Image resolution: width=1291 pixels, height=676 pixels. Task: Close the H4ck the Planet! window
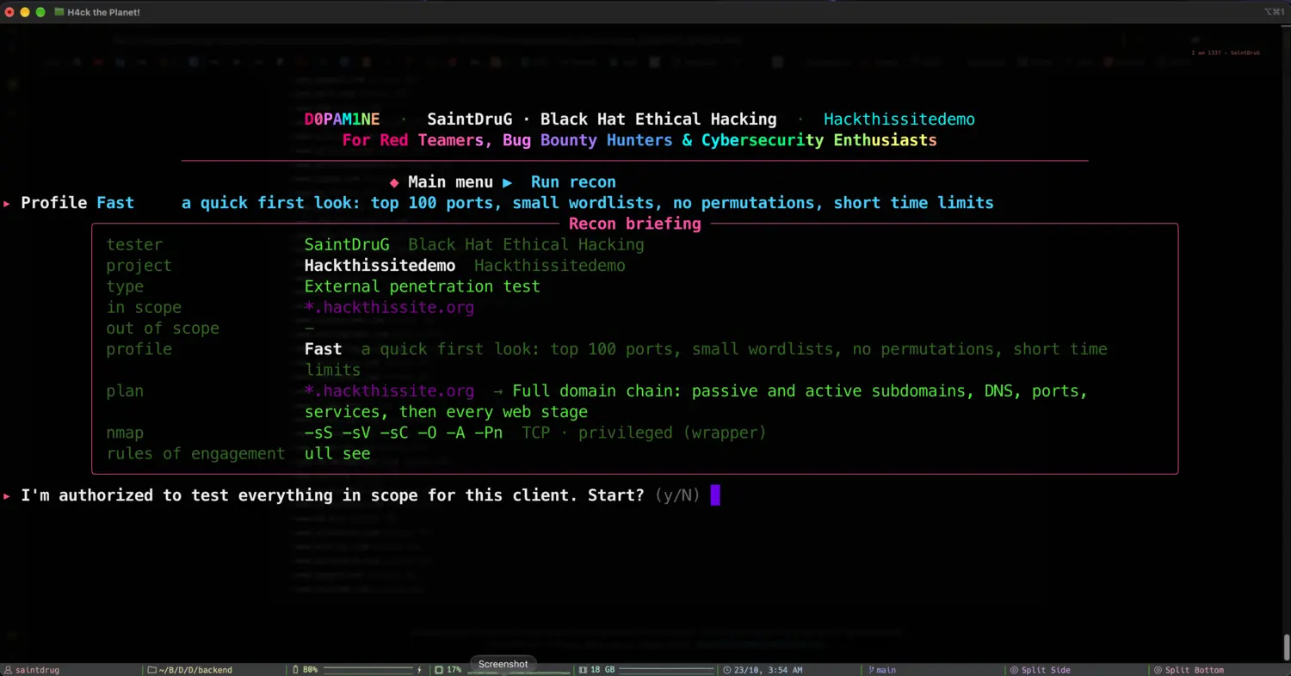[9, 12]
